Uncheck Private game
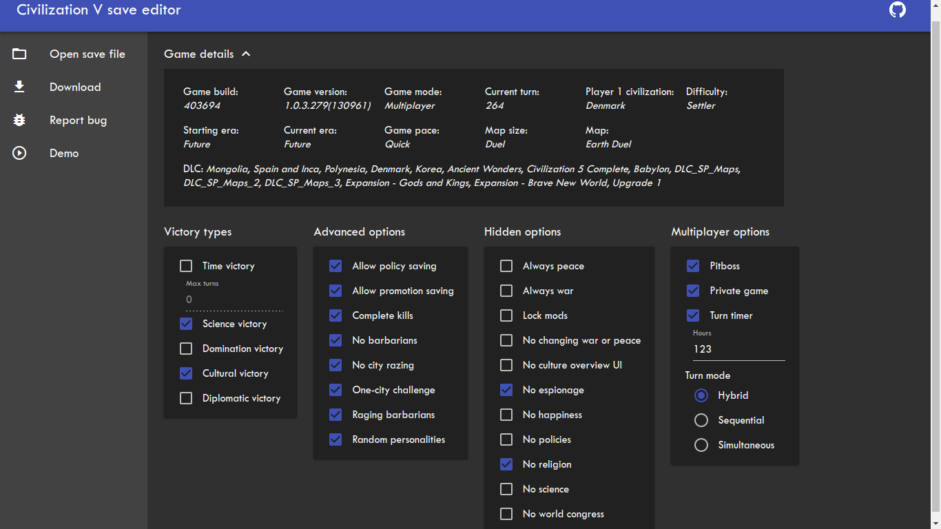941x529 pixels. (693, 291)
